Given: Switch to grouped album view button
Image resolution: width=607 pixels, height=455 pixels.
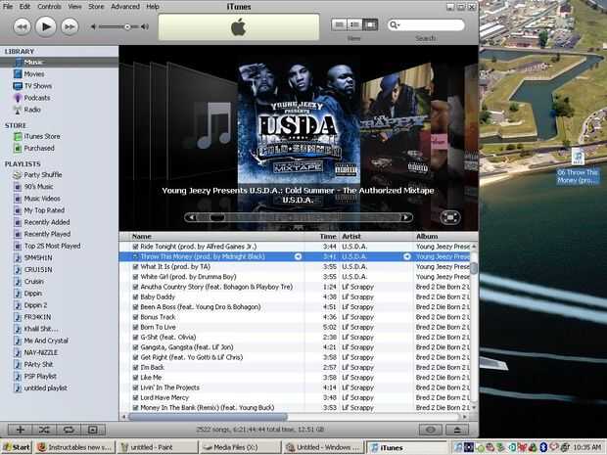Looking at the screenshot, I should (354, 25).
